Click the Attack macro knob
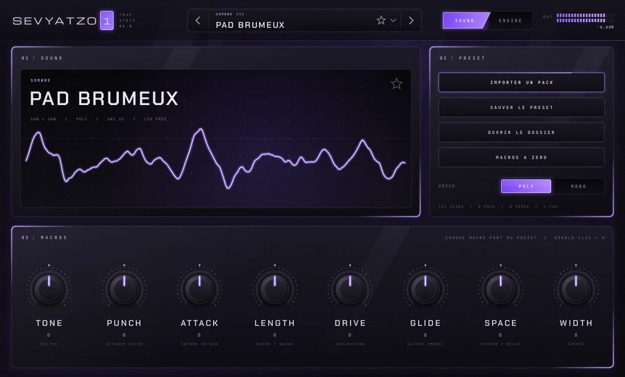The width and height of the screenshot is (625, 377). coord(199,289)
